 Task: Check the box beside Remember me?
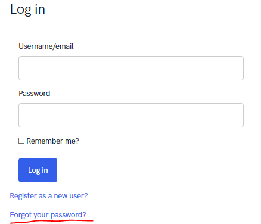pyautogui.click(x=21, y=141)
